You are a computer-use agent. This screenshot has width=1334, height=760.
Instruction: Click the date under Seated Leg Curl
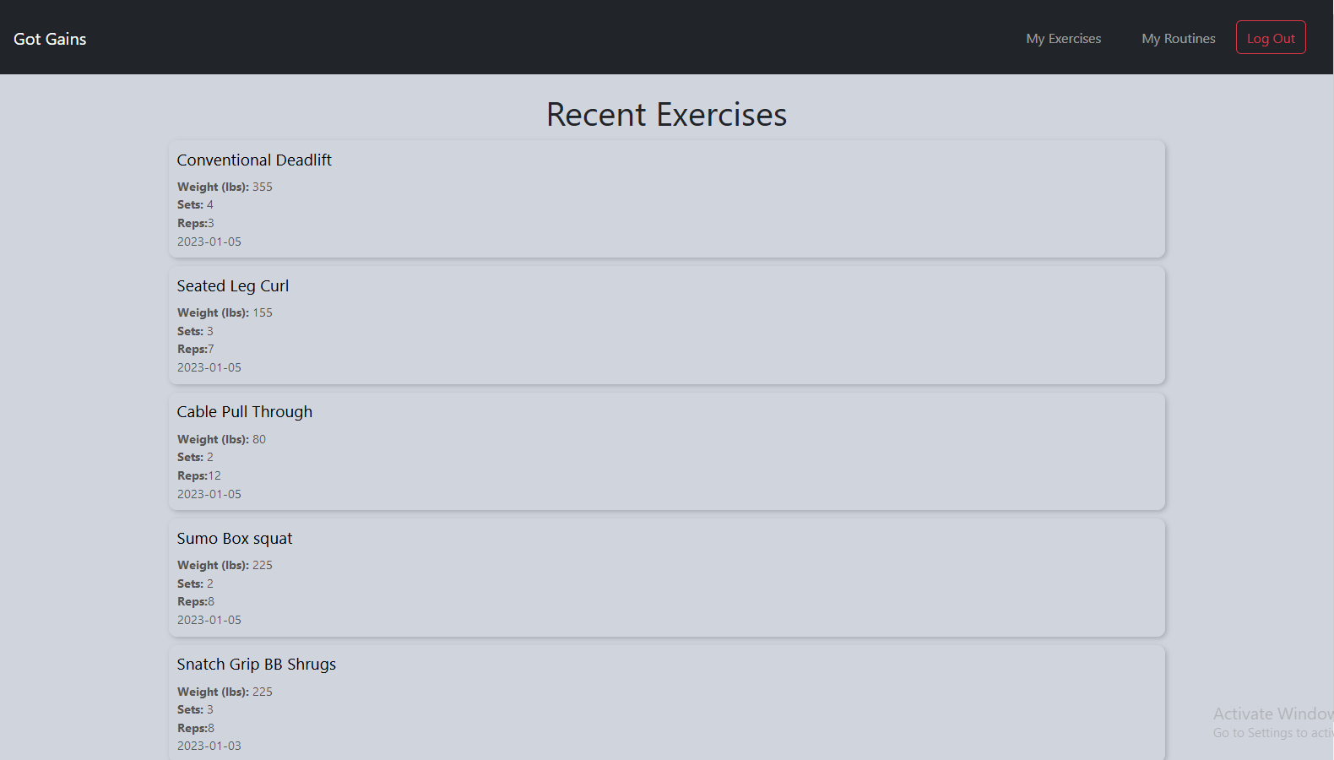[x=209, y=367]
